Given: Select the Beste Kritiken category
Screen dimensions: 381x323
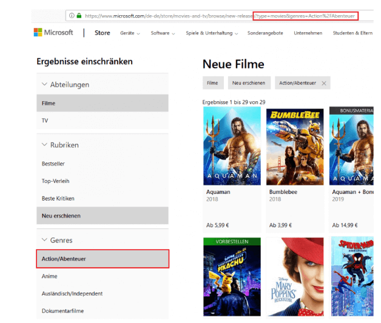Looking at the screenshot, I should 103,198.
